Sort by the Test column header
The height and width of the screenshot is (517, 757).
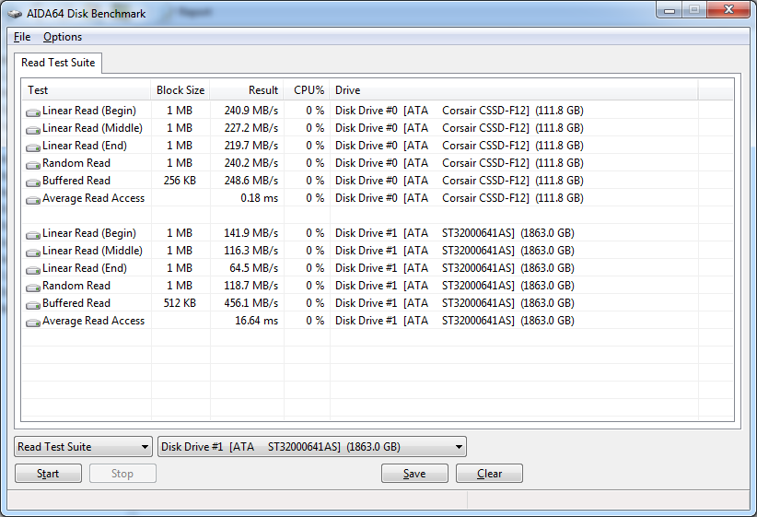[x=87, y=90]
